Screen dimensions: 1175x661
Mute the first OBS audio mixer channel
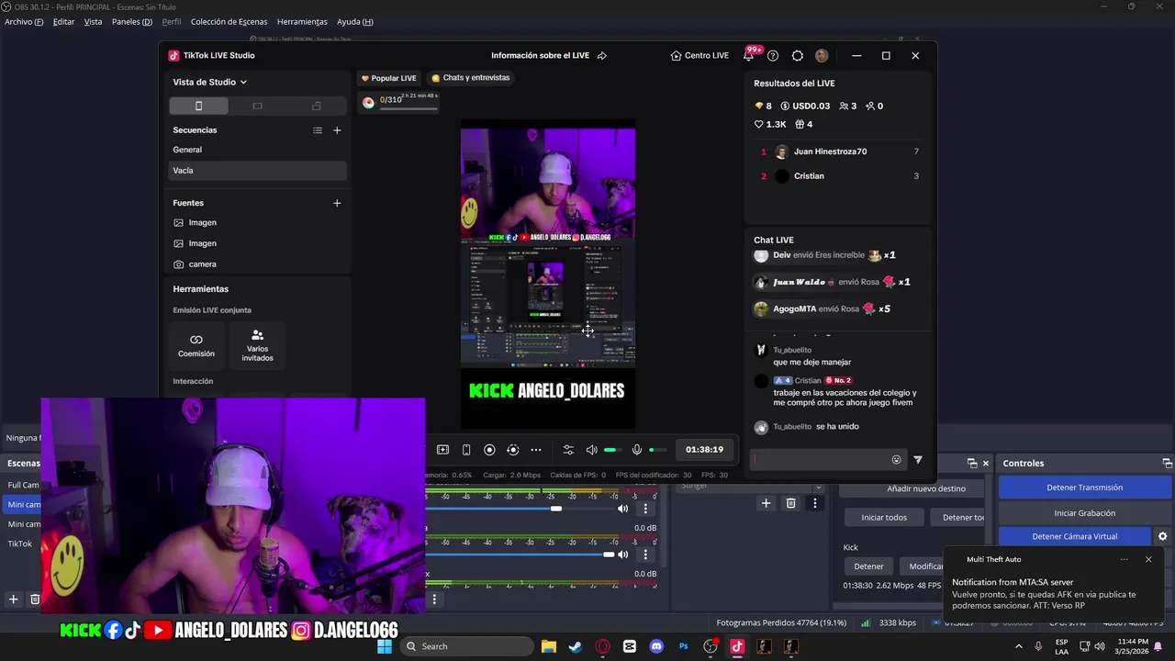click(x=623, y=509)
